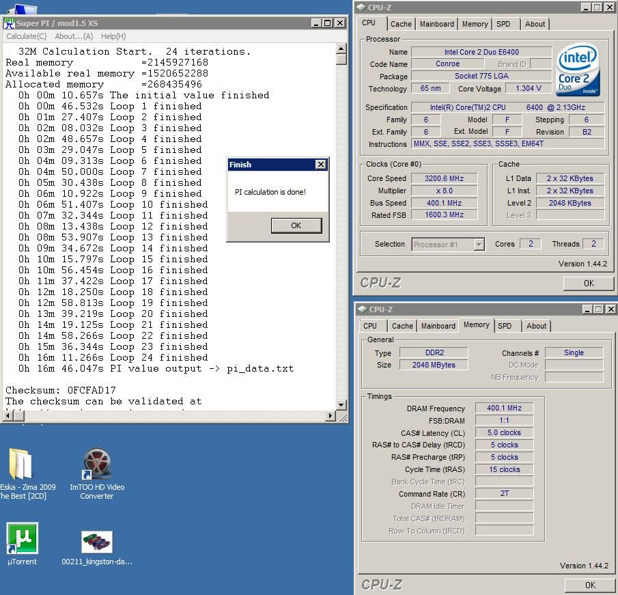The width and height of the screenshot is (618, 595).
Task: Click the Revision field 'B2'
Action: point(587,132)
